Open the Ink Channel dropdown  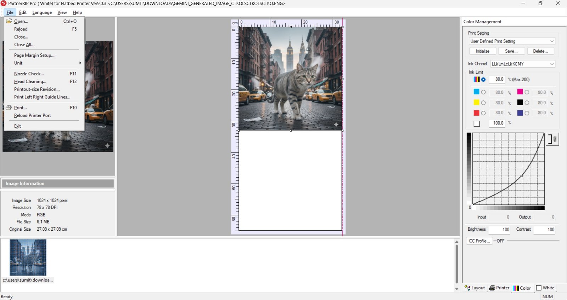pyautogui.click(x=522, y=64)
